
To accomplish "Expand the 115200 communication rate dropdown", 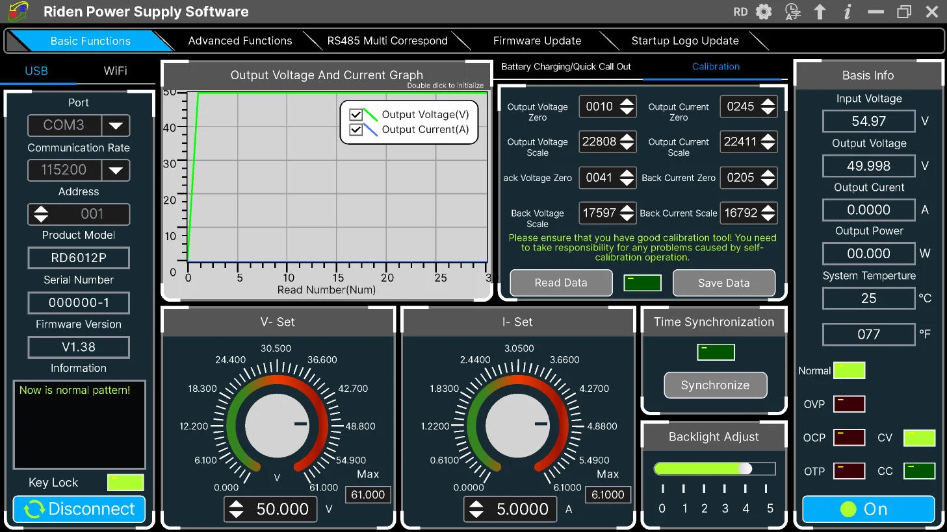I will coord(116,171).
